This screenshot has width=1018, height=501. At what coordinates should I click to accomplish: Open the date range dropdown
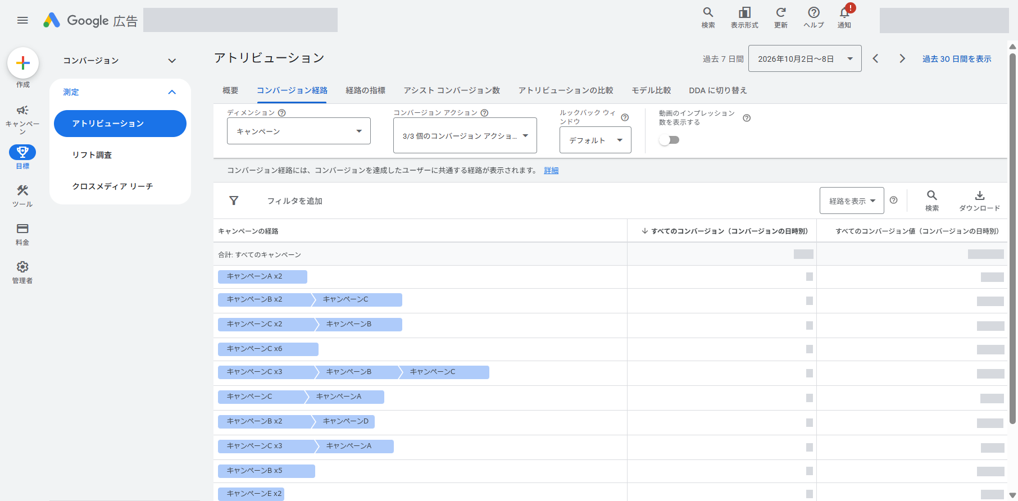click(805, 58)
